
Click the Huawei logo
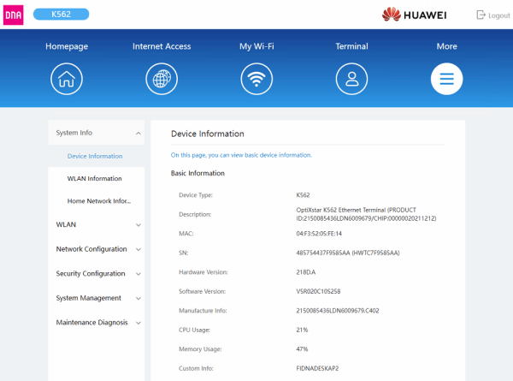point(414,15)
